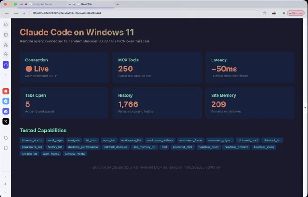The height and width of the screenshot is (197, 308).
Task: Bookmark this page with the star icon
Action: point(265,13)
